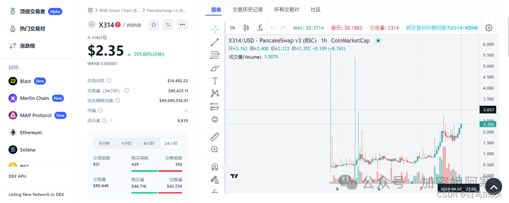Viewport: 509px width, 203px height.
Task: Toggle magnet mode on chart
Action: [x=215, y=167]
